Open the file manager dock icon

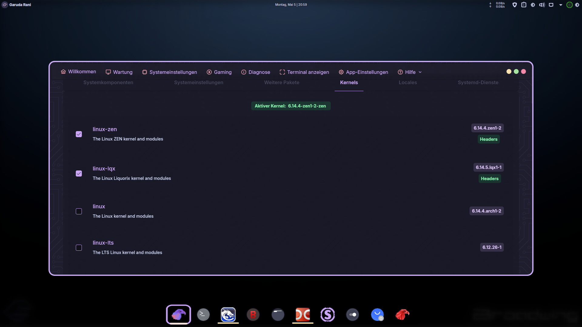(x=278, y=315)
